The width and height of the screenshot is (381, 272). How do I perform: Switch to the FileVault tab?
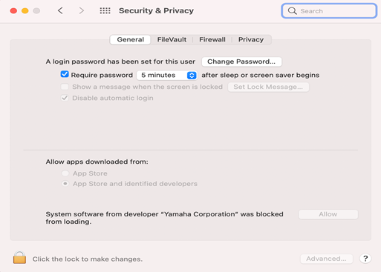point(172,39)
